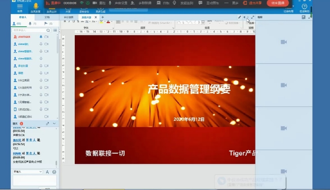This screenshot has height=190, width=330.
Task: Click the red 结束直播 end live button
Action: (x=278, y=3)
